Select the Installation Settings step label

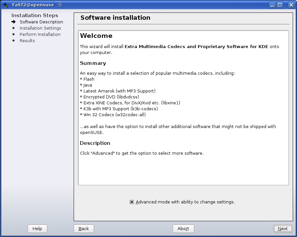[x=40, y=28]
